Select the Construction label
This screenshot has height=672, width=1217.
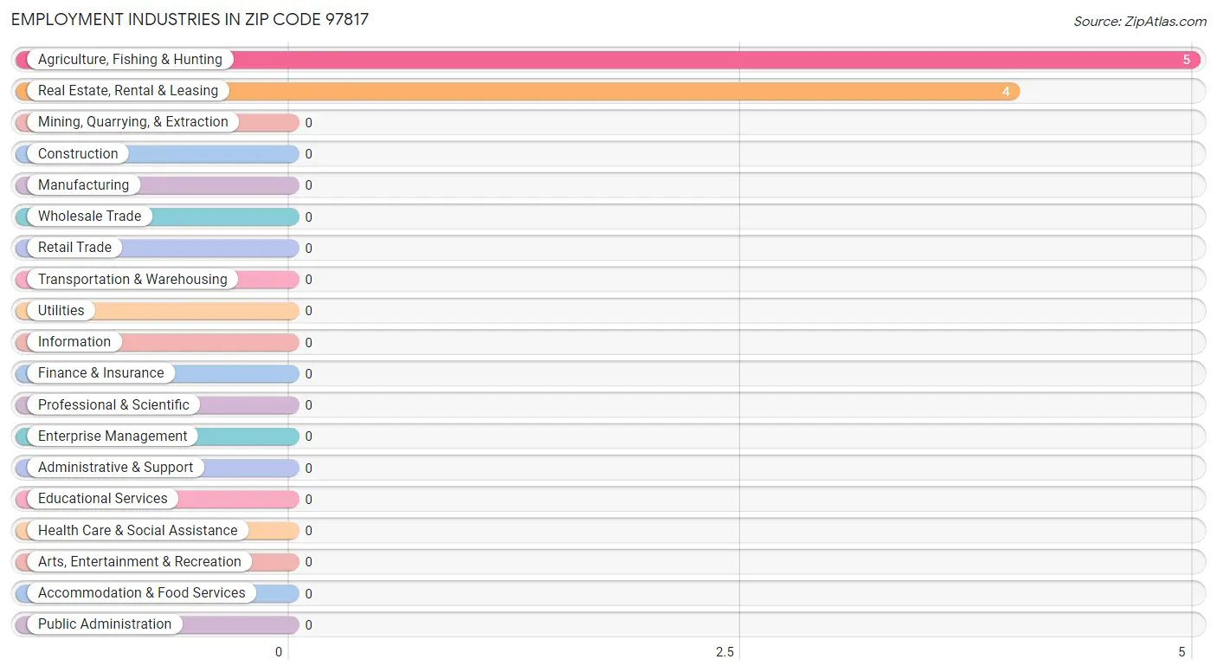(x=78, y=154)
